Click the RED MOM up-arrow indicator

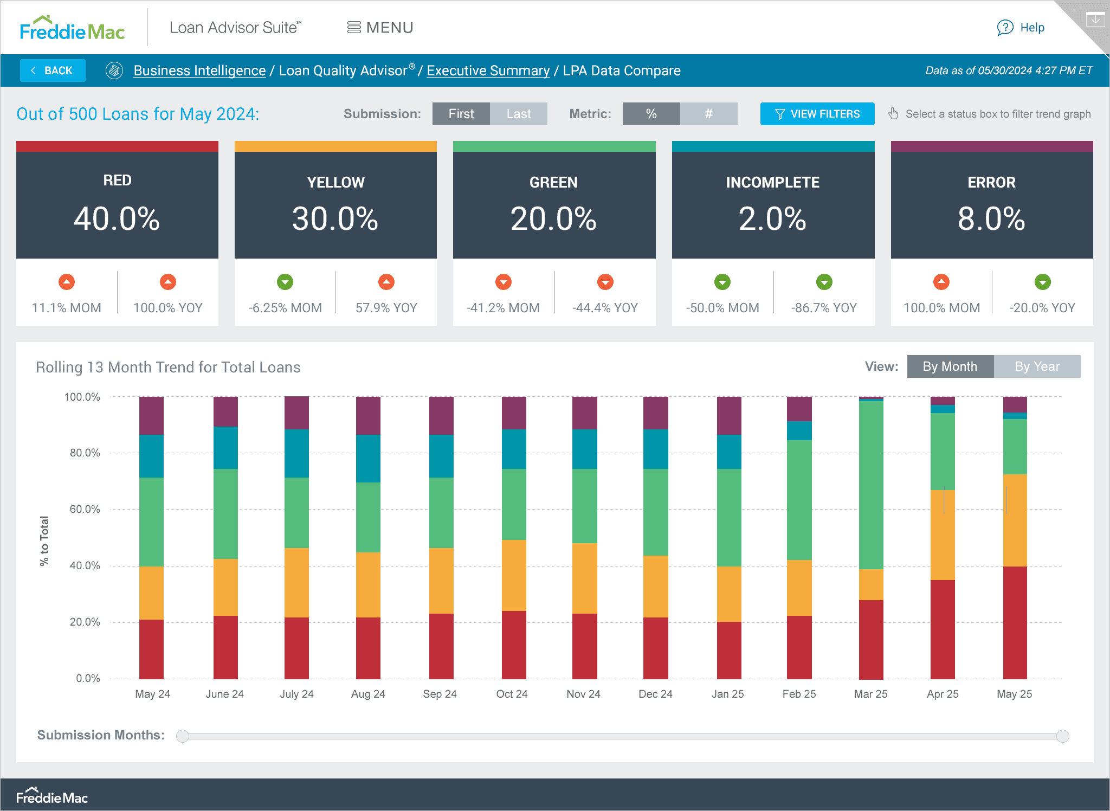tap(67, 282)
